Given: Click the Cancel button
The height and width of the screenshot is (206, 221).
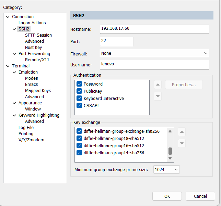Looking at the screenshot, I should pyautogui.click(x=200, y=196).
